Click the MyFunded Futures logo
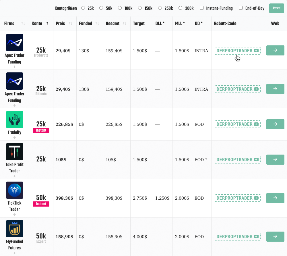Image resolution: width=287 pixels, height=256 pixels. pyautogui.click(x=14, y=229)
